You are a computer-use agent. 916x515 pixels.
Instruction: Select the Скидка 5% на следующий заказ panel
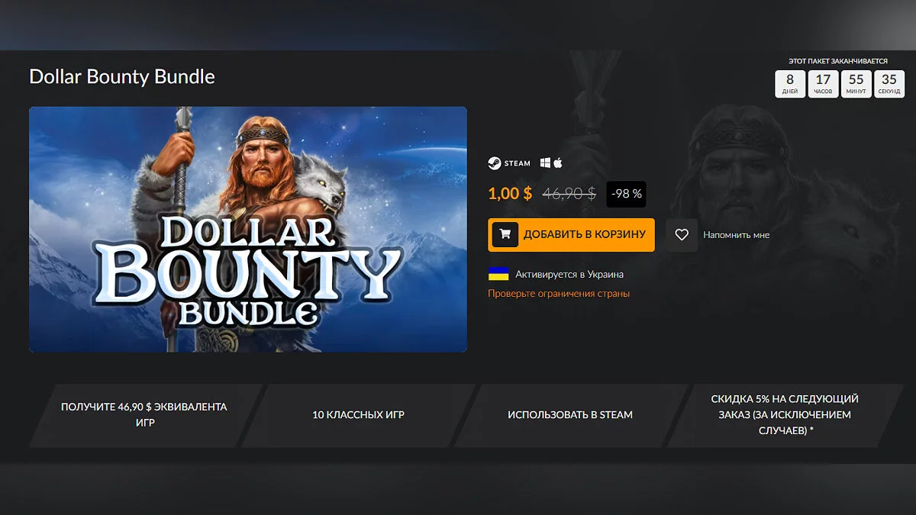point(785,415)
